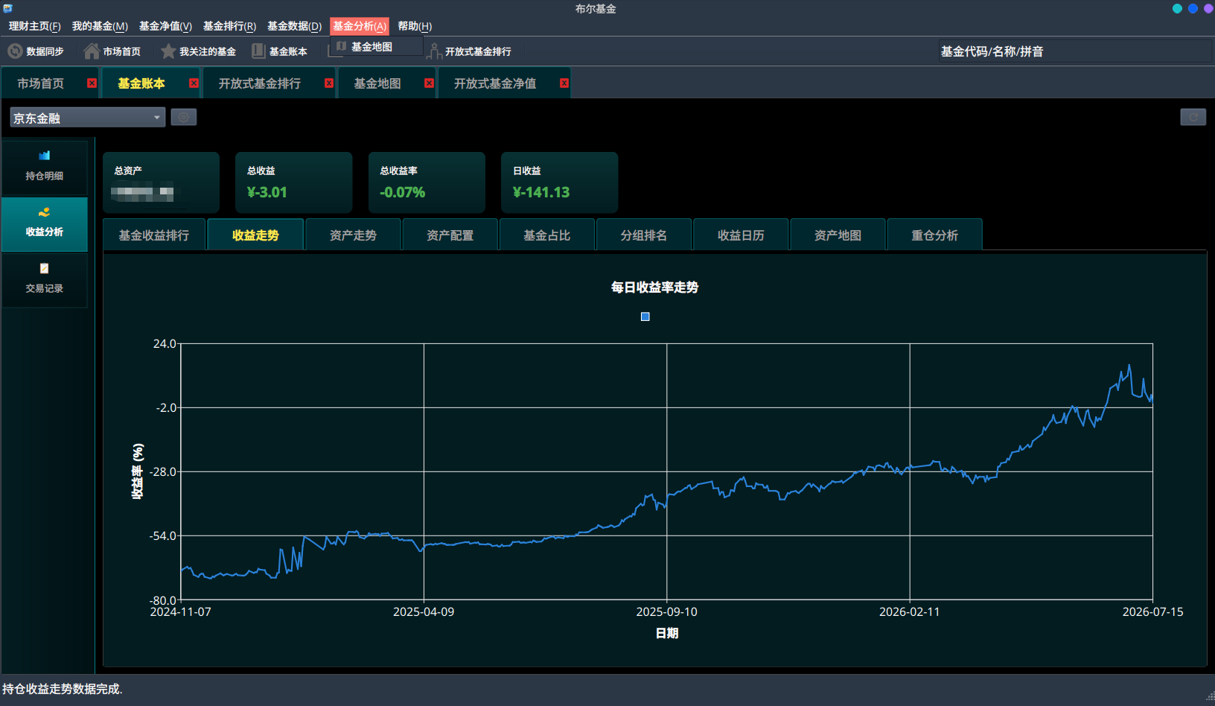The height and width of the screenshot is (706, 1215).
Task: Click the purple window control dot
Action: point(1208,9)
